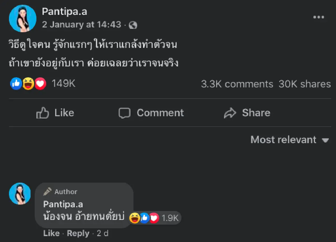Click the 3.3K comments link
This screenshot has height=242, width=336.
coord(237,84)
